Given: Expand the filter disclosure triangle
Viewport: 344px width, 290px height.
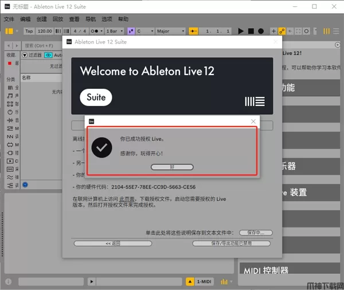Looking at the screenshot, I should click(25, 55).
